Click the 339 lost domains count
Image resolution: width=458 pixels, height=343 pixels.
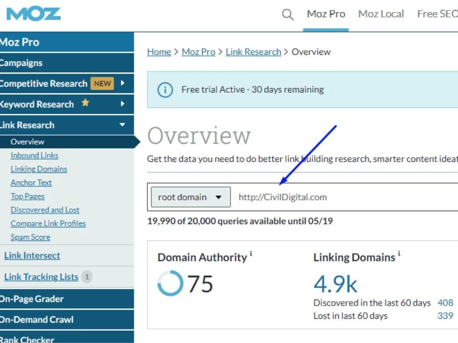point(445,316)
